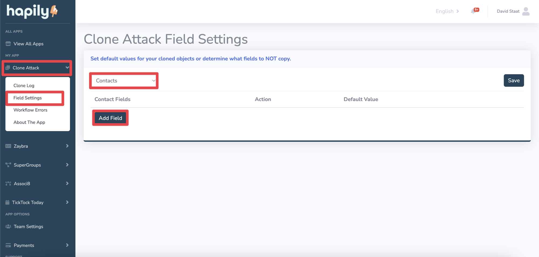Viewport: 539px width, 257px height.
Task: View About The App page
Action: click(x=29, y=122)
